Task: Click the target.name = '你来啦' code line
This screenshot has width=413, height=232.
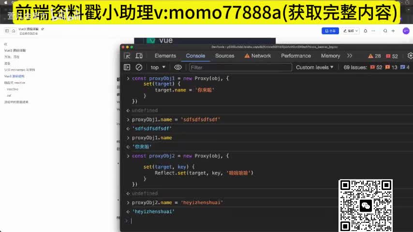Action: click(185, 90)
